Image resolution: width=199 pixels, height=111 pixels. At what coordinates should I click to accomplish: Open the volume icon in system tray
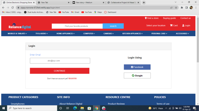pos(180,108)
